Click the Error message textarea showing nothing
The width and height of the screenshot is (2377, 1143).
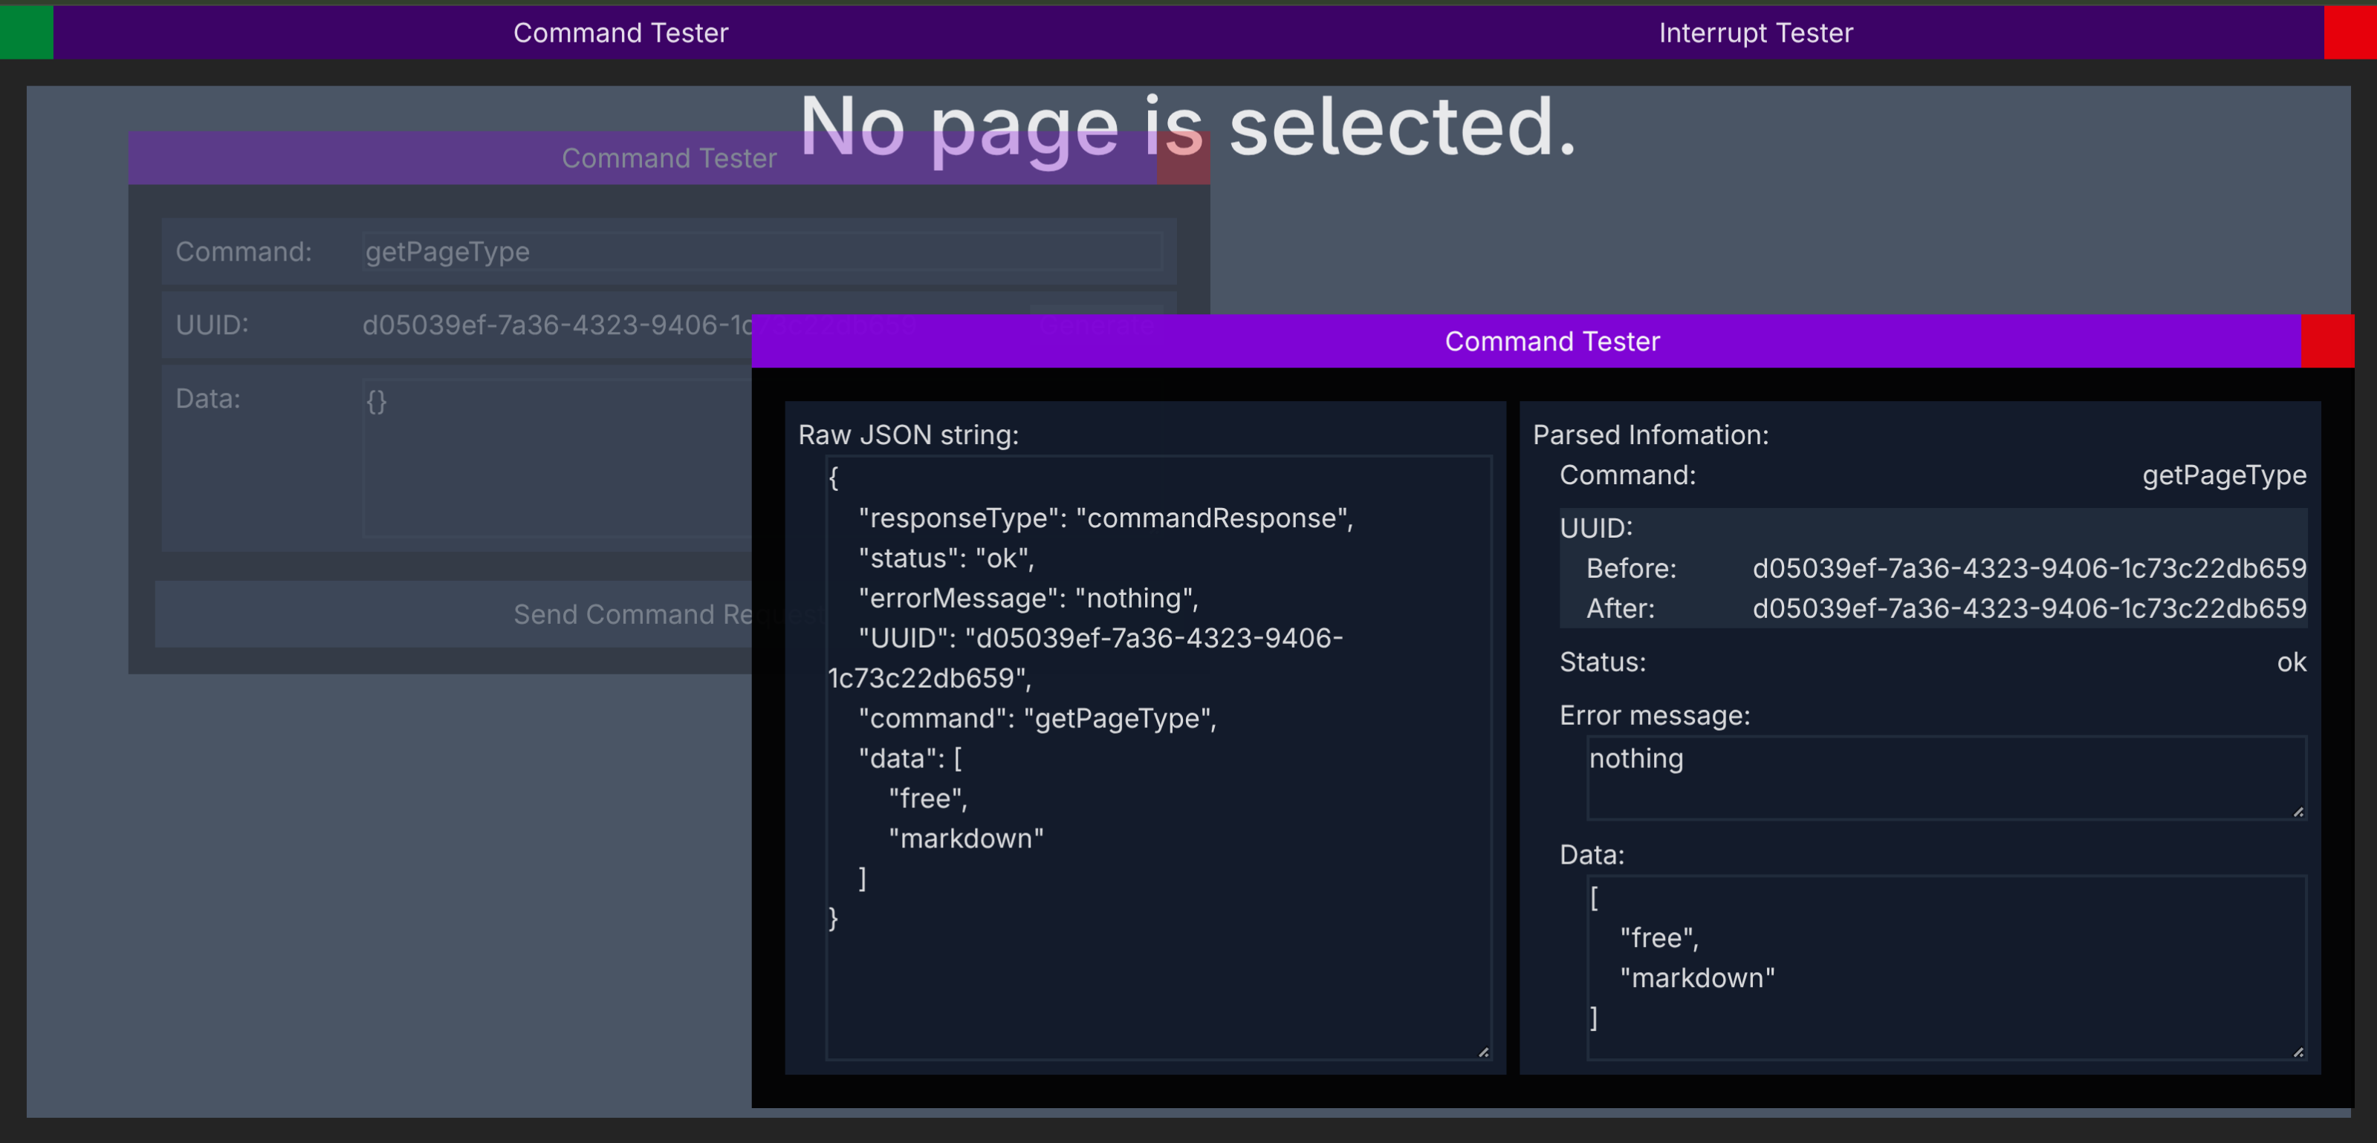pos(1945,777)
